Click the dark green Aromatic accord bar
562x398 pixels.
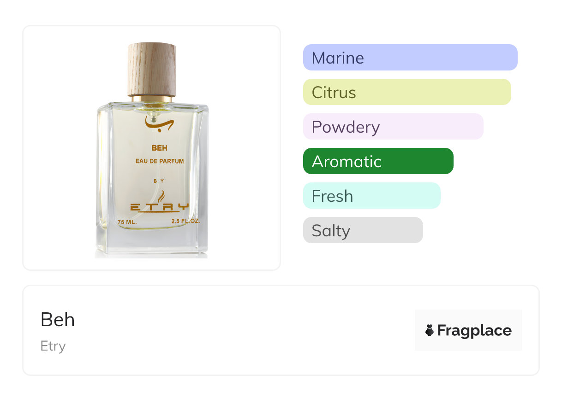click(x=378, y=161)
